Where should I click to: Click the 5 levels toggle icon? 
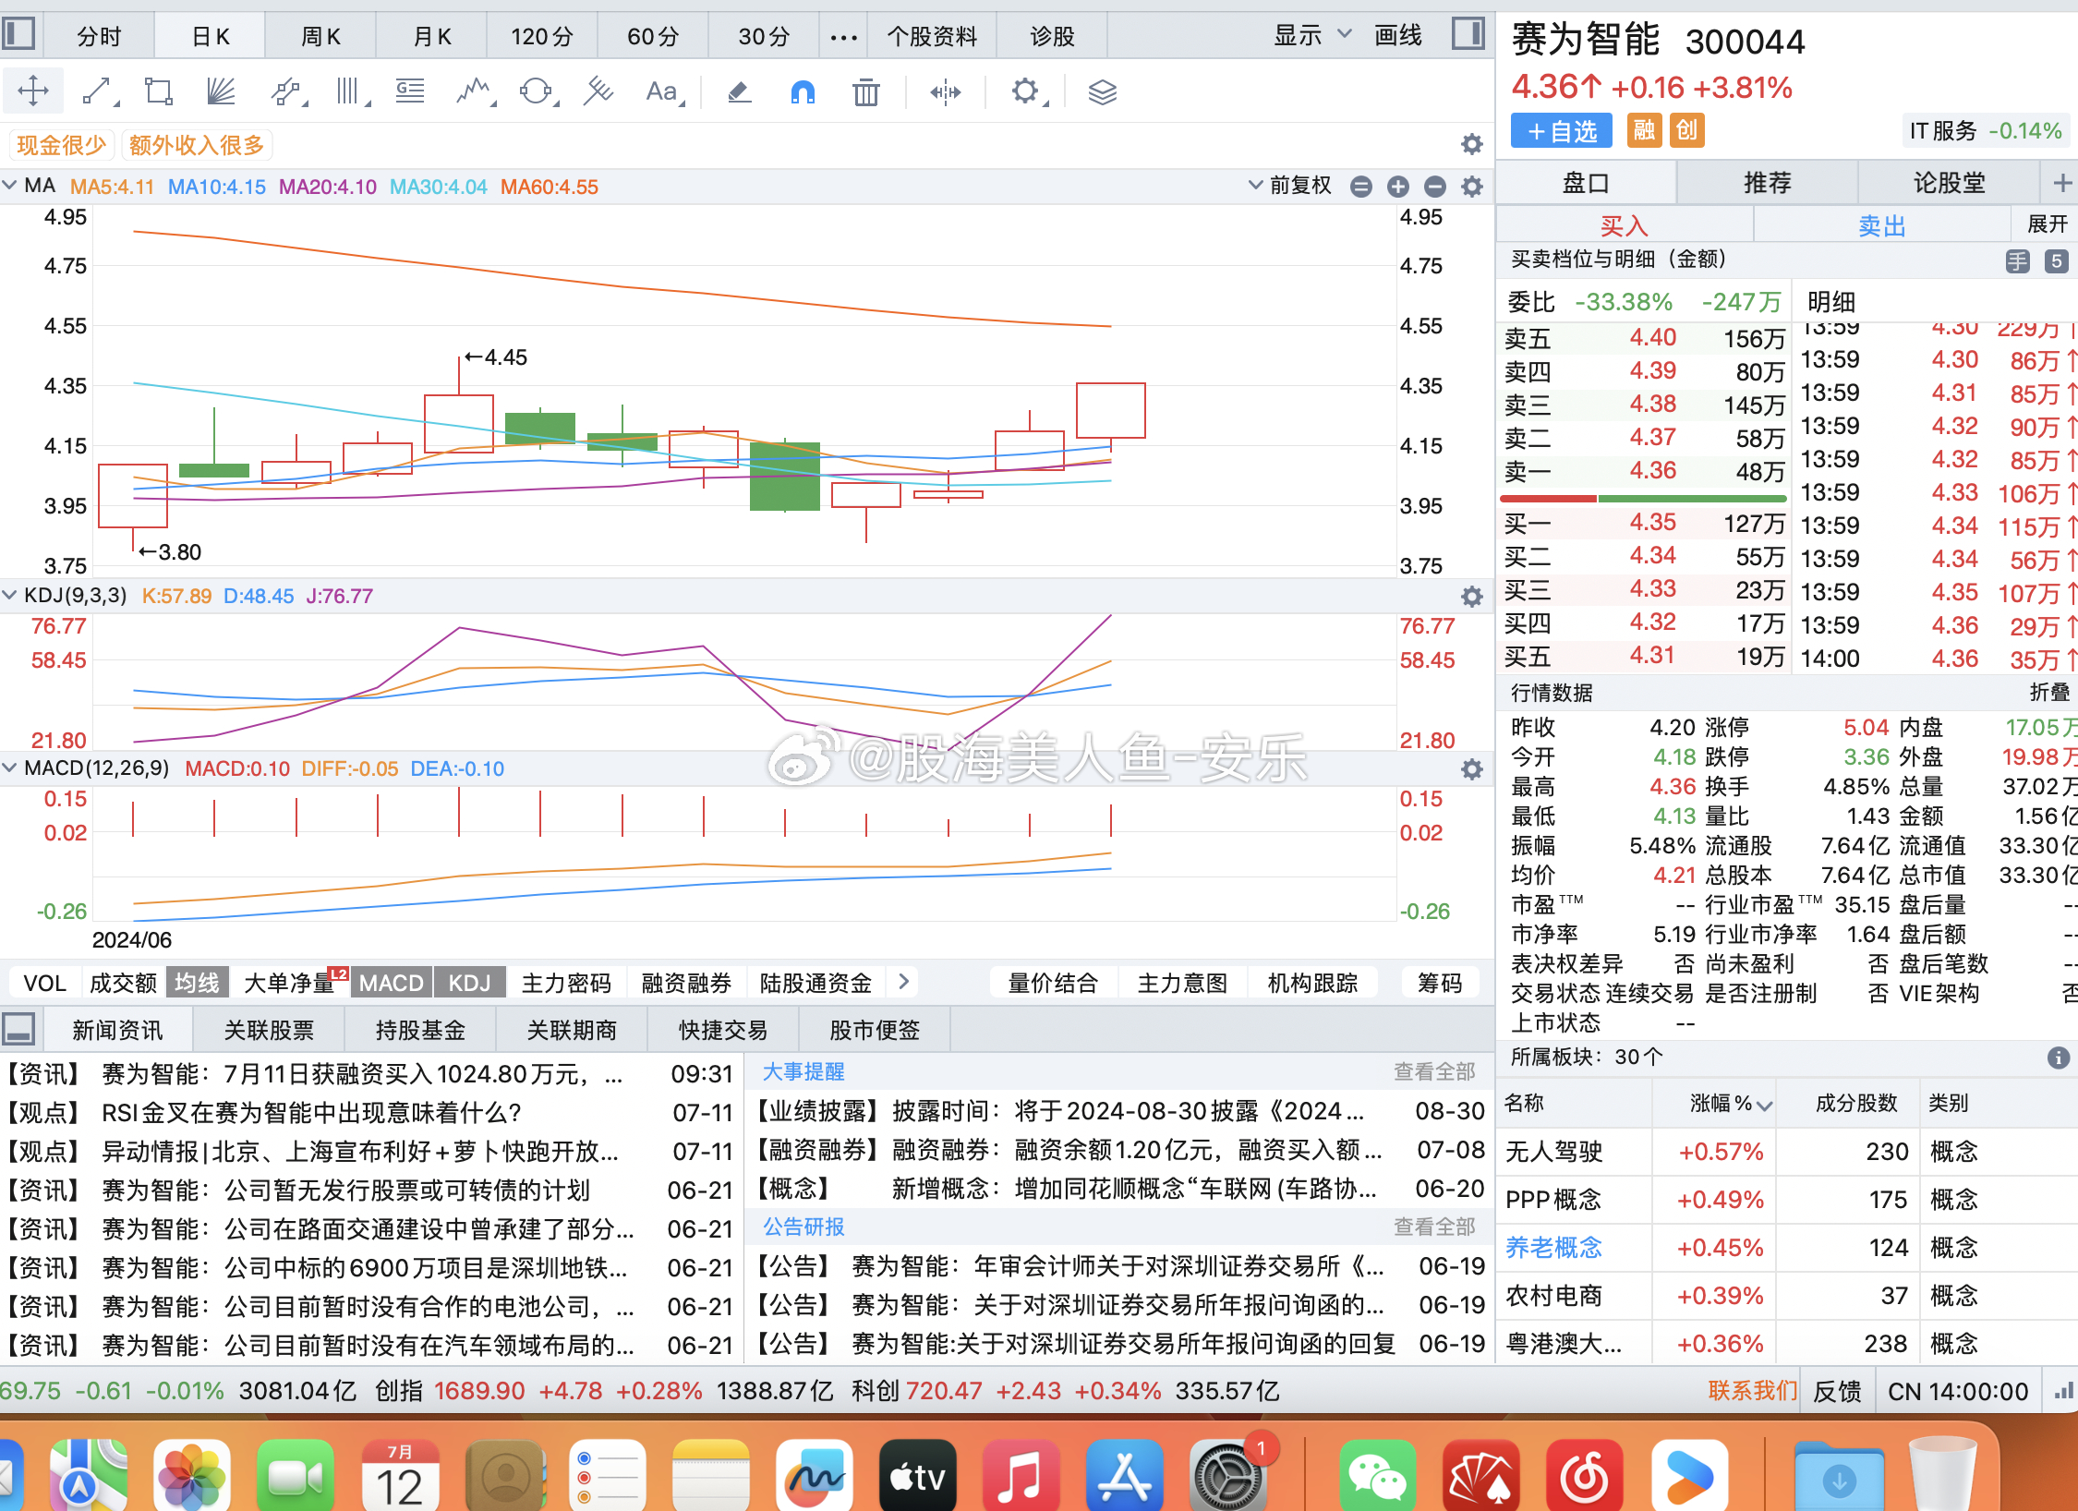[x=2056, y=261]
